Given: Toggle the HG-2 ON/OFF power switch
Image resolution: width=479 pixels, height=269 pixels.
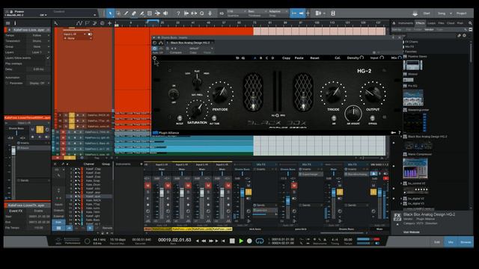Looking at the screenshot, I should (x=174, y=94).
